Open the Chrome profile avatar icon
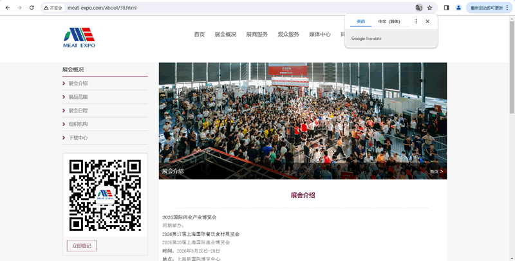The height and width of the screenshot is (261, 515). 458,8
